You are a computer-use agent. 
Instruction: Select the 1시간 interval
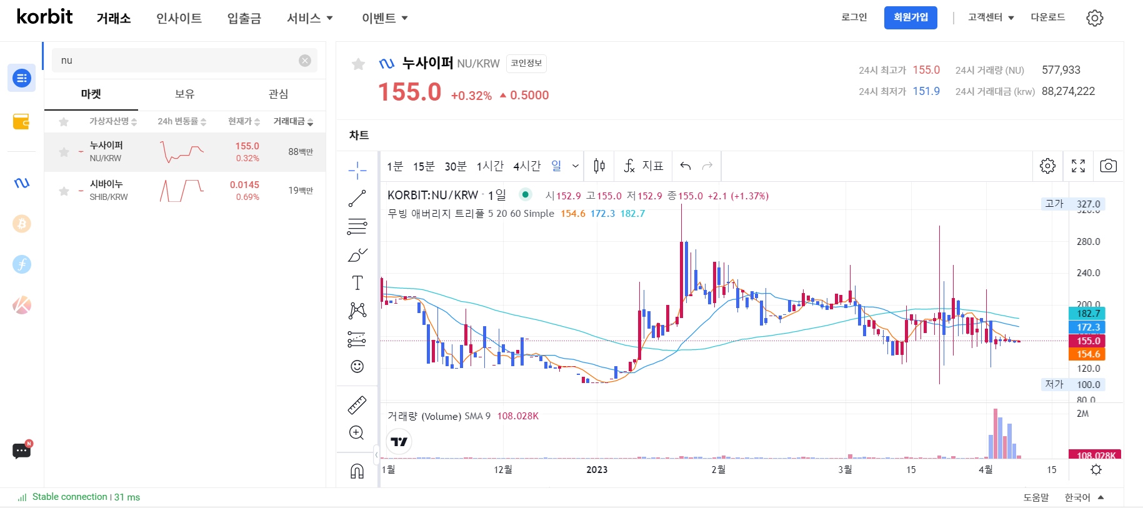click(490, 166)
